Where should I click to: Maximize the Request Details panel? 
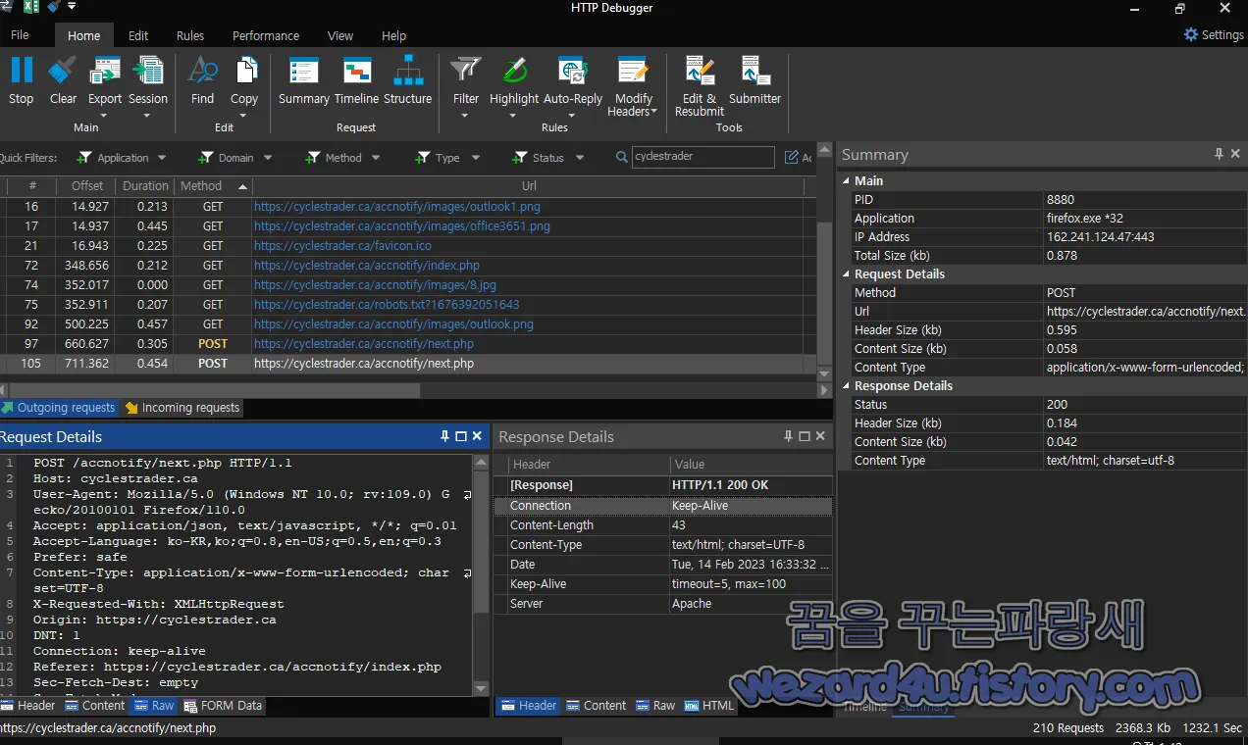point(461,436)
